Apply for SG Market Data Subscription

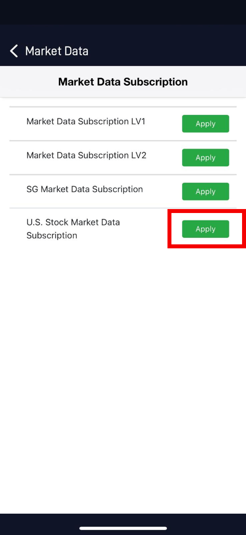205,191
